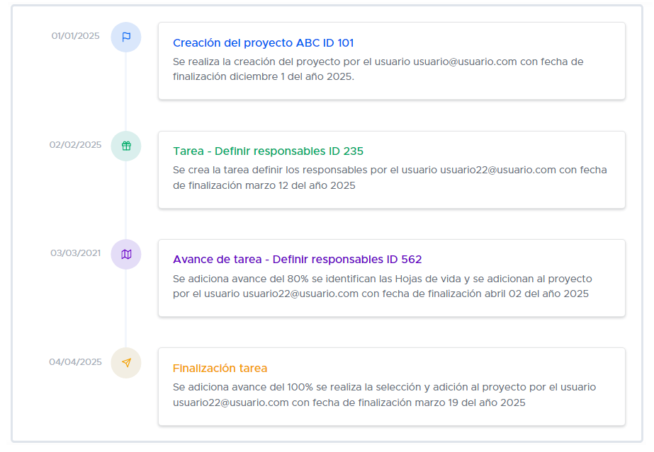Image resolution: width=654 pixels, height=452 pixels.
Task: Select the 03/03/2021 timeline date
Action: 75,253
